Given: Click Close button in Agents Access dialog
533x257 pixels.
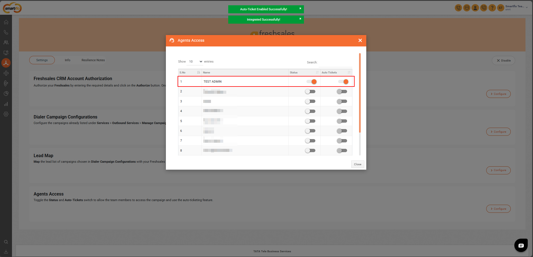Looking at the screenshot, I should 358,164.
